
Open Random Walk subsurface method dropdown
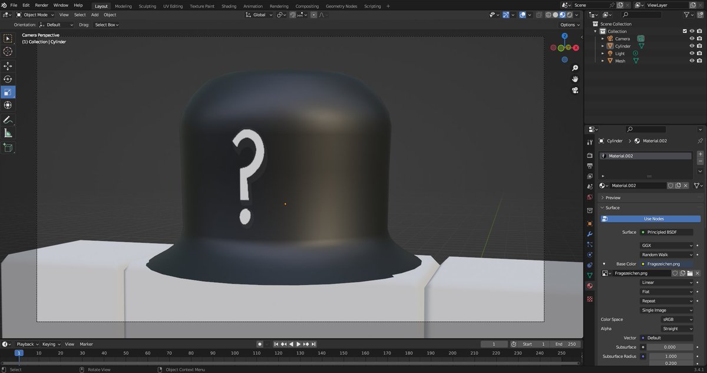coord(667,255)
